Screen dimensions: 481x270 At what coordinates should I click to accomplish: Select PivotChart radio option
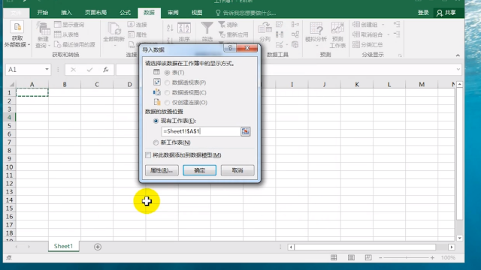[x=167, y=92]
